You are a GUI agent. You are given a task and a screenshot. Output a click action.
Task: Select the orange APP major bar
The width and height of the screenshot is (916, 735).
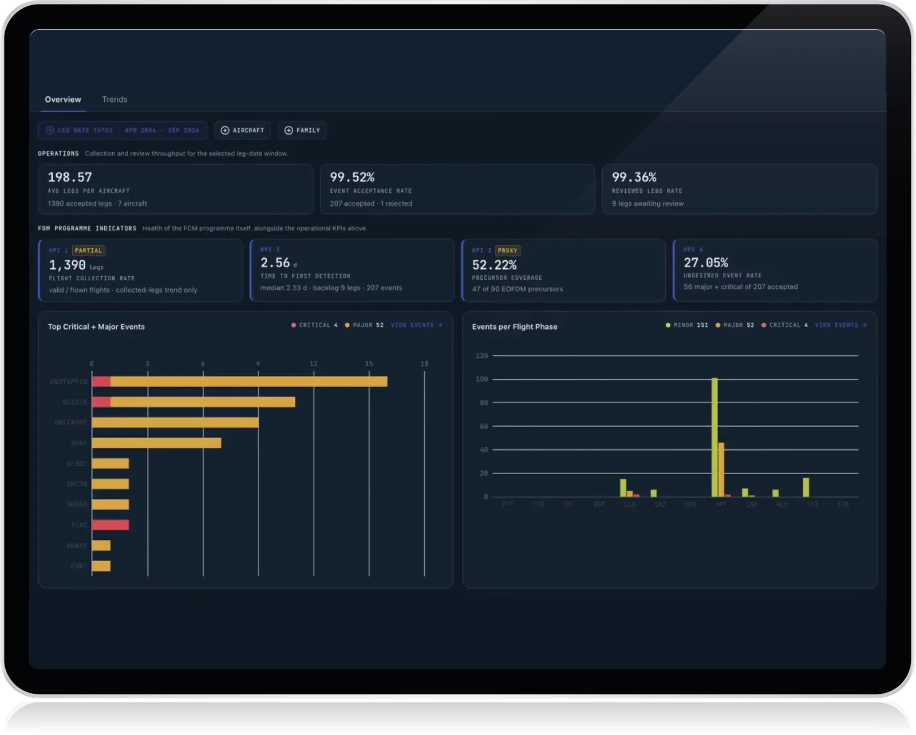(x=721, y=470)
